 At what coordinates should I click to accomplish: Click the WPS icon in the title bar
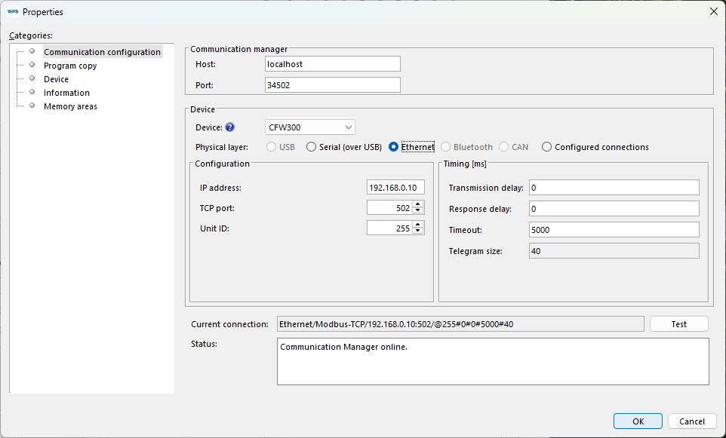pyautogui.click(x=13, y=11)
